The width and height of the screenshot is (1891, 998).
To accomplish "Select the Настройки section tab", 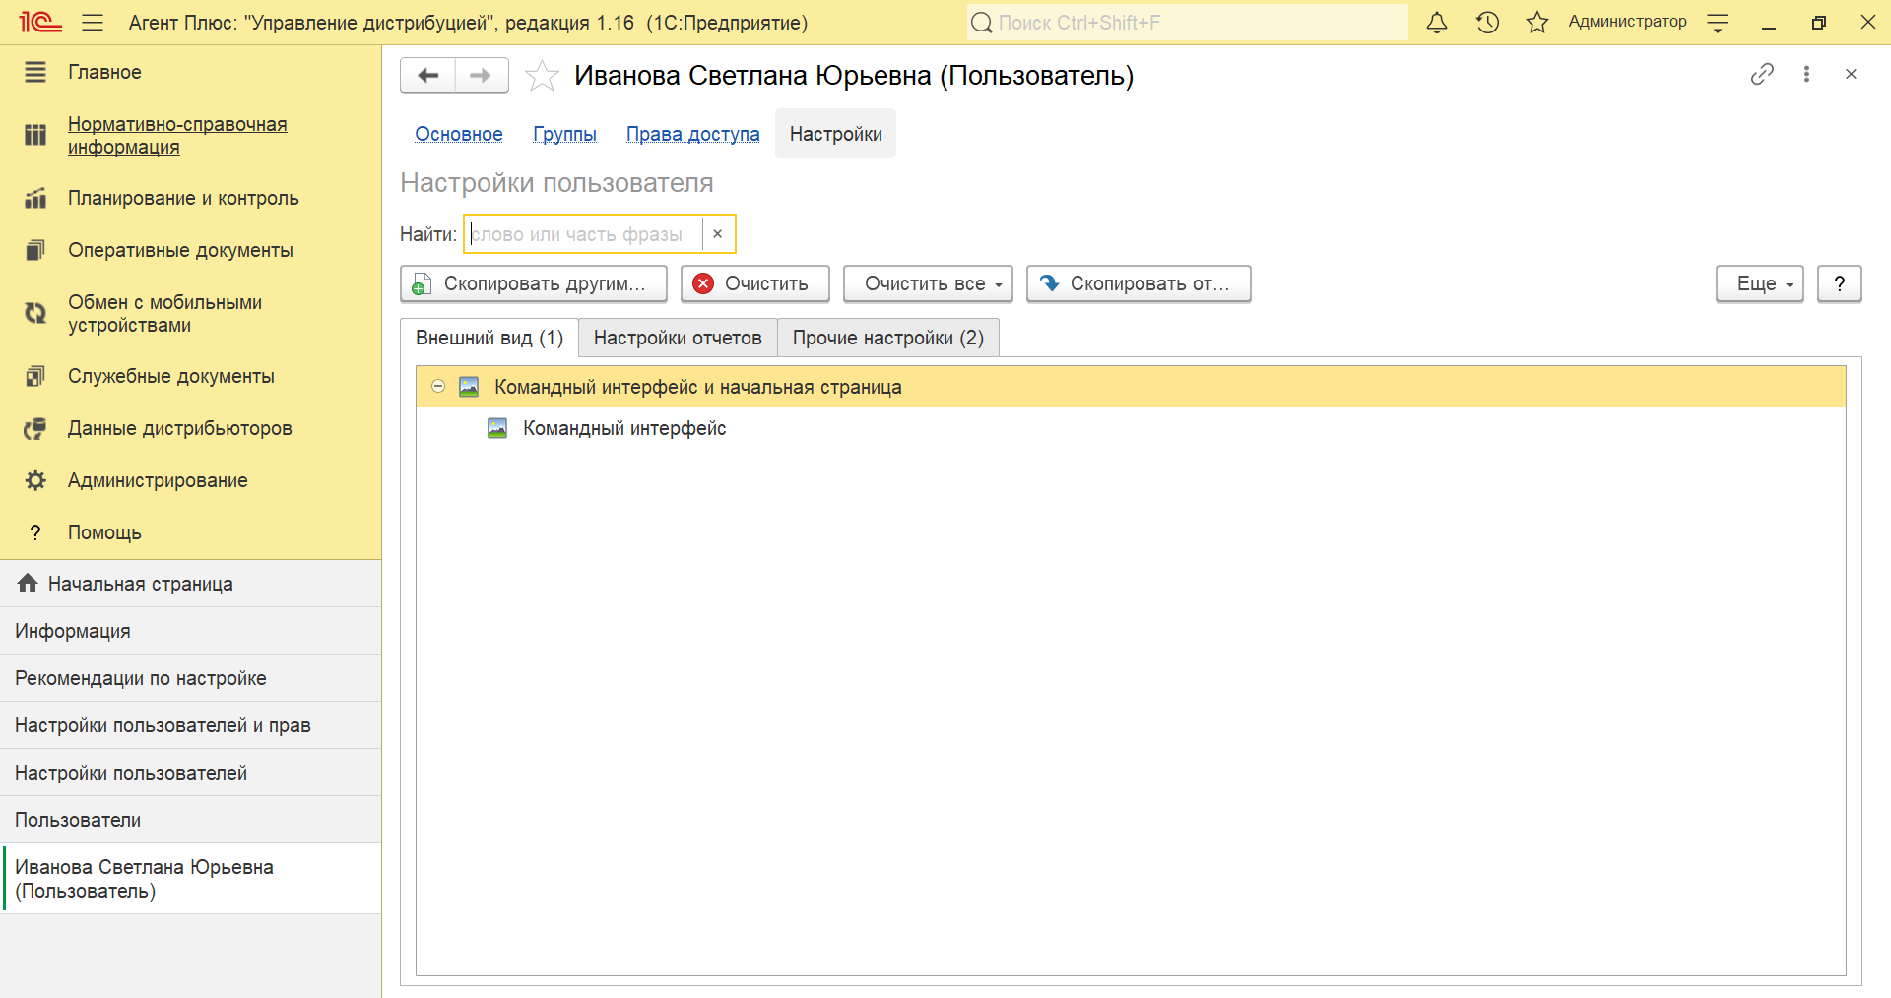I will (835, 134).
